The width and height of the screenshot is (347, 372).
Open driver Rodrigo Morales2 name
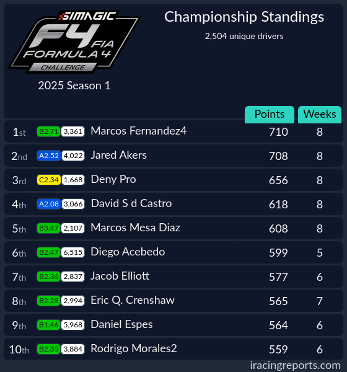[x=134, y=348]
